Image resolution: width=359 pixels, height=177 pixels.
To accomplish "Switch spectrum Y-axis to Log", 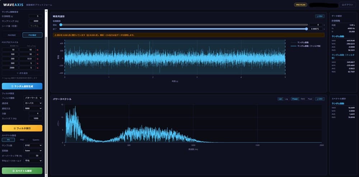I will point(286,99).
